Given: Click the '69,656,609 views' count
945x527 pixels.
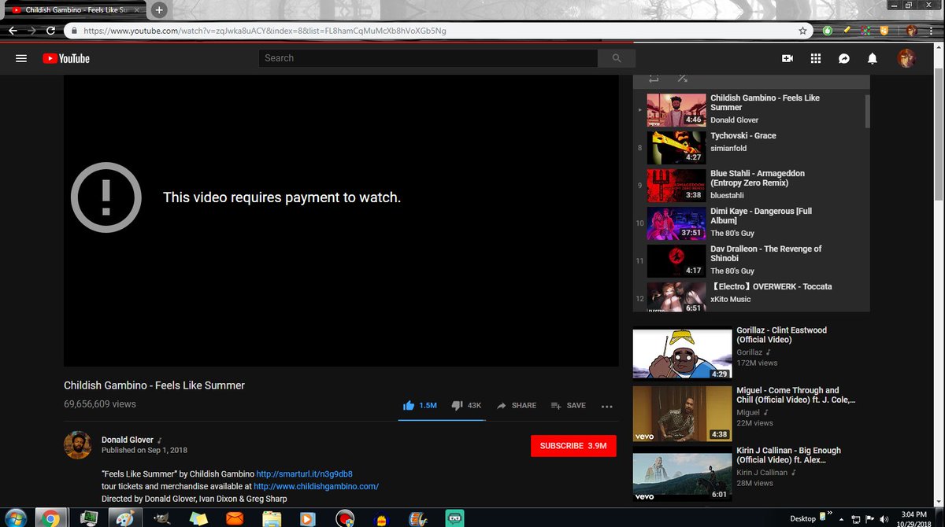Looking at the screenshot, I should [100, 404].
